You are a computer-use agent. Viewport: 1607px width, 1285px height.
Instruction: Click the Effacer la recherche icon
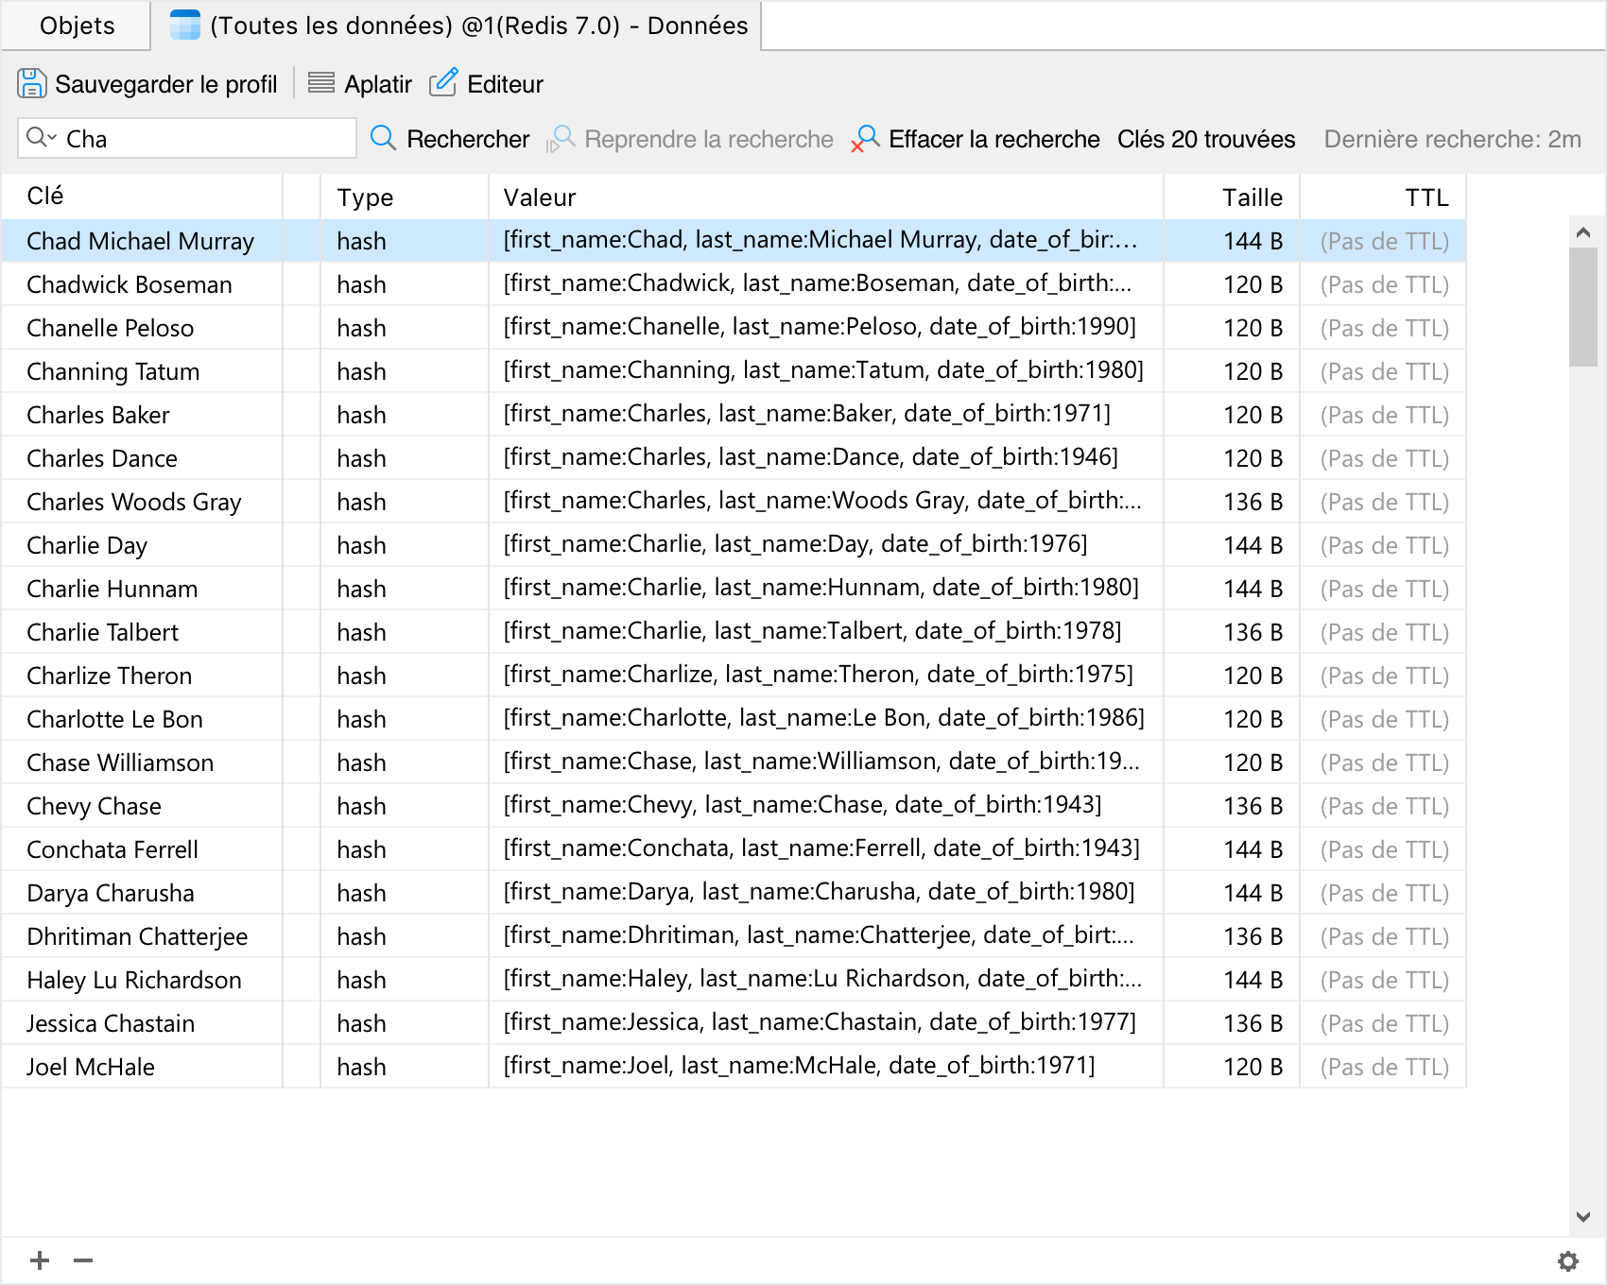865,139
